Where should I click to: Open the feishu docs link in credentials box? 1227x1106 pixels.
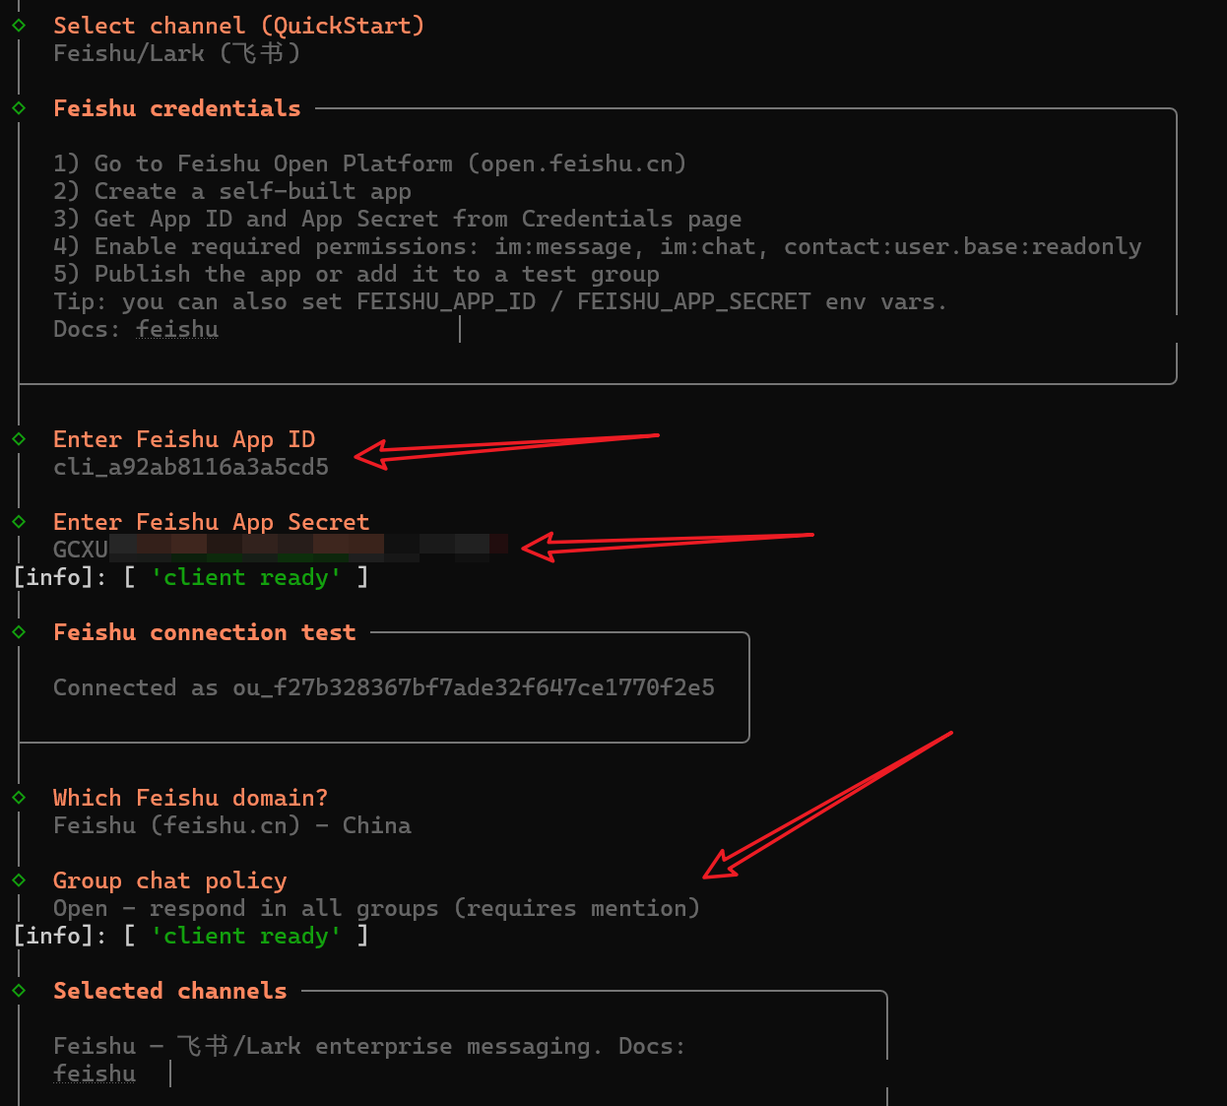coord(177,330)
